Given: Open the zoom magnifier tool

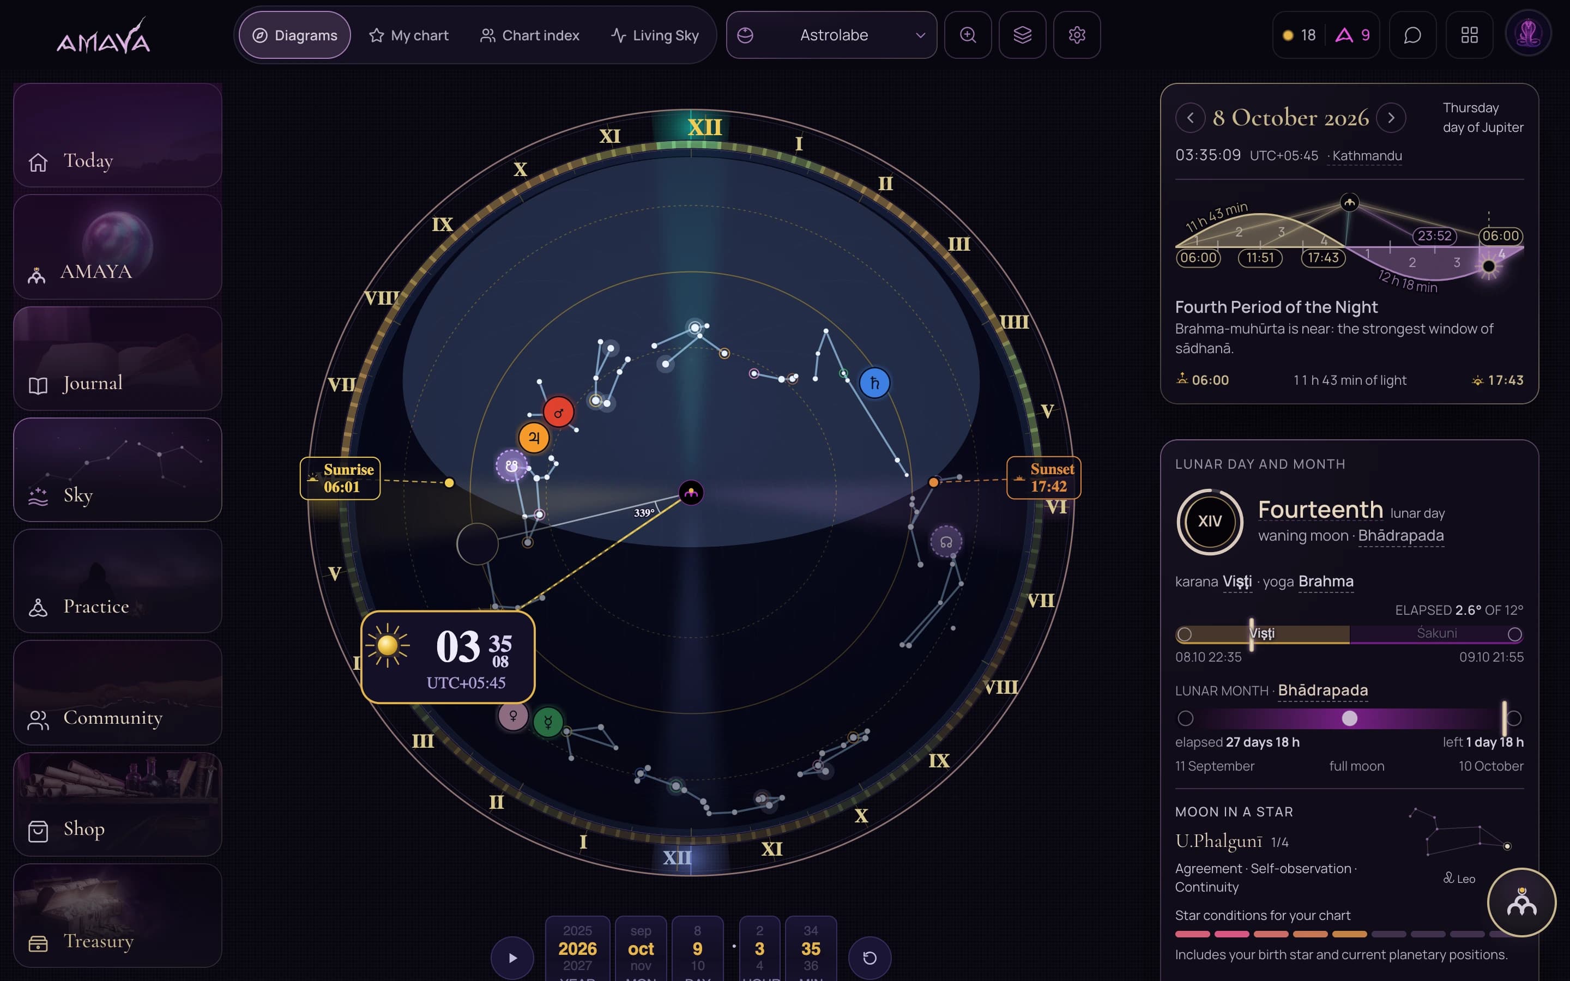Looking at the screenshot, I should 967,35.
